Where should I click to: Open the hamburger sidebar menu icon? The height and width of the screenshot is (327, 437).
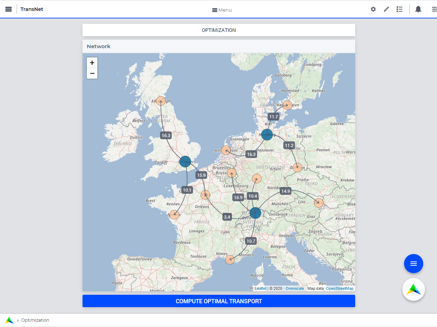click(8, 9)
